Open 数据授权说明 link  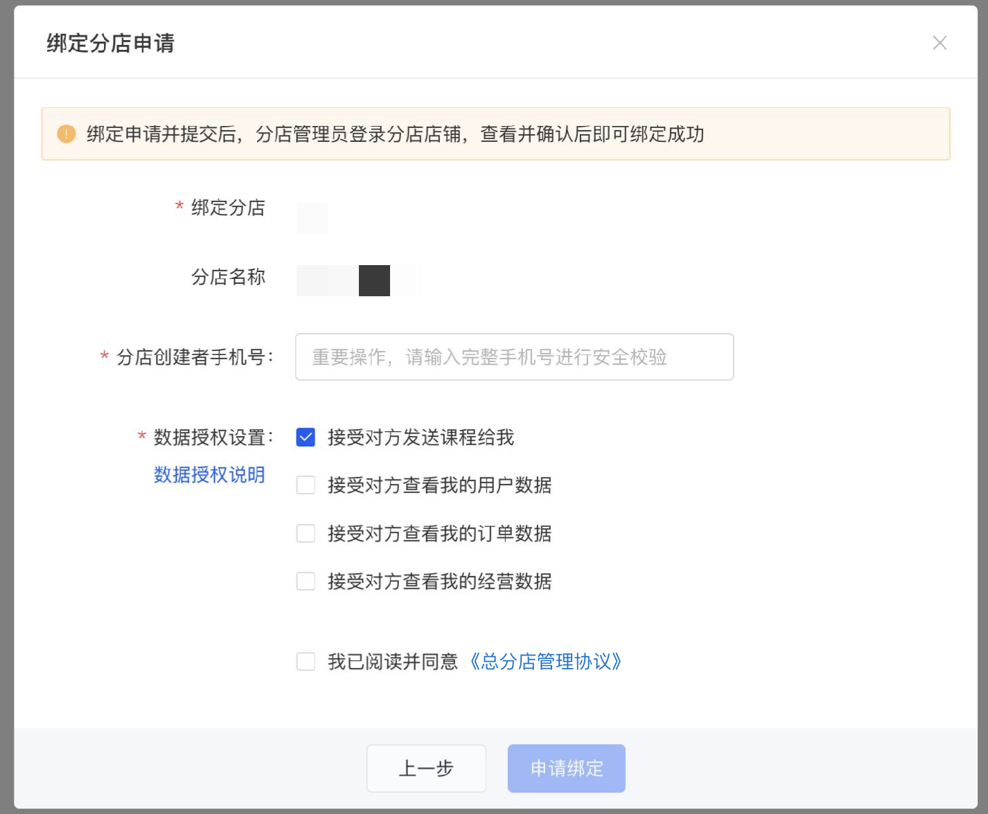[x=209, y=475]
